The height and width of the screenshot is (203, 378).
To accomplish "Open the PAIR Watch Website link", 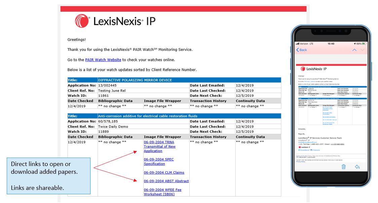I will [x=103, y=60].
